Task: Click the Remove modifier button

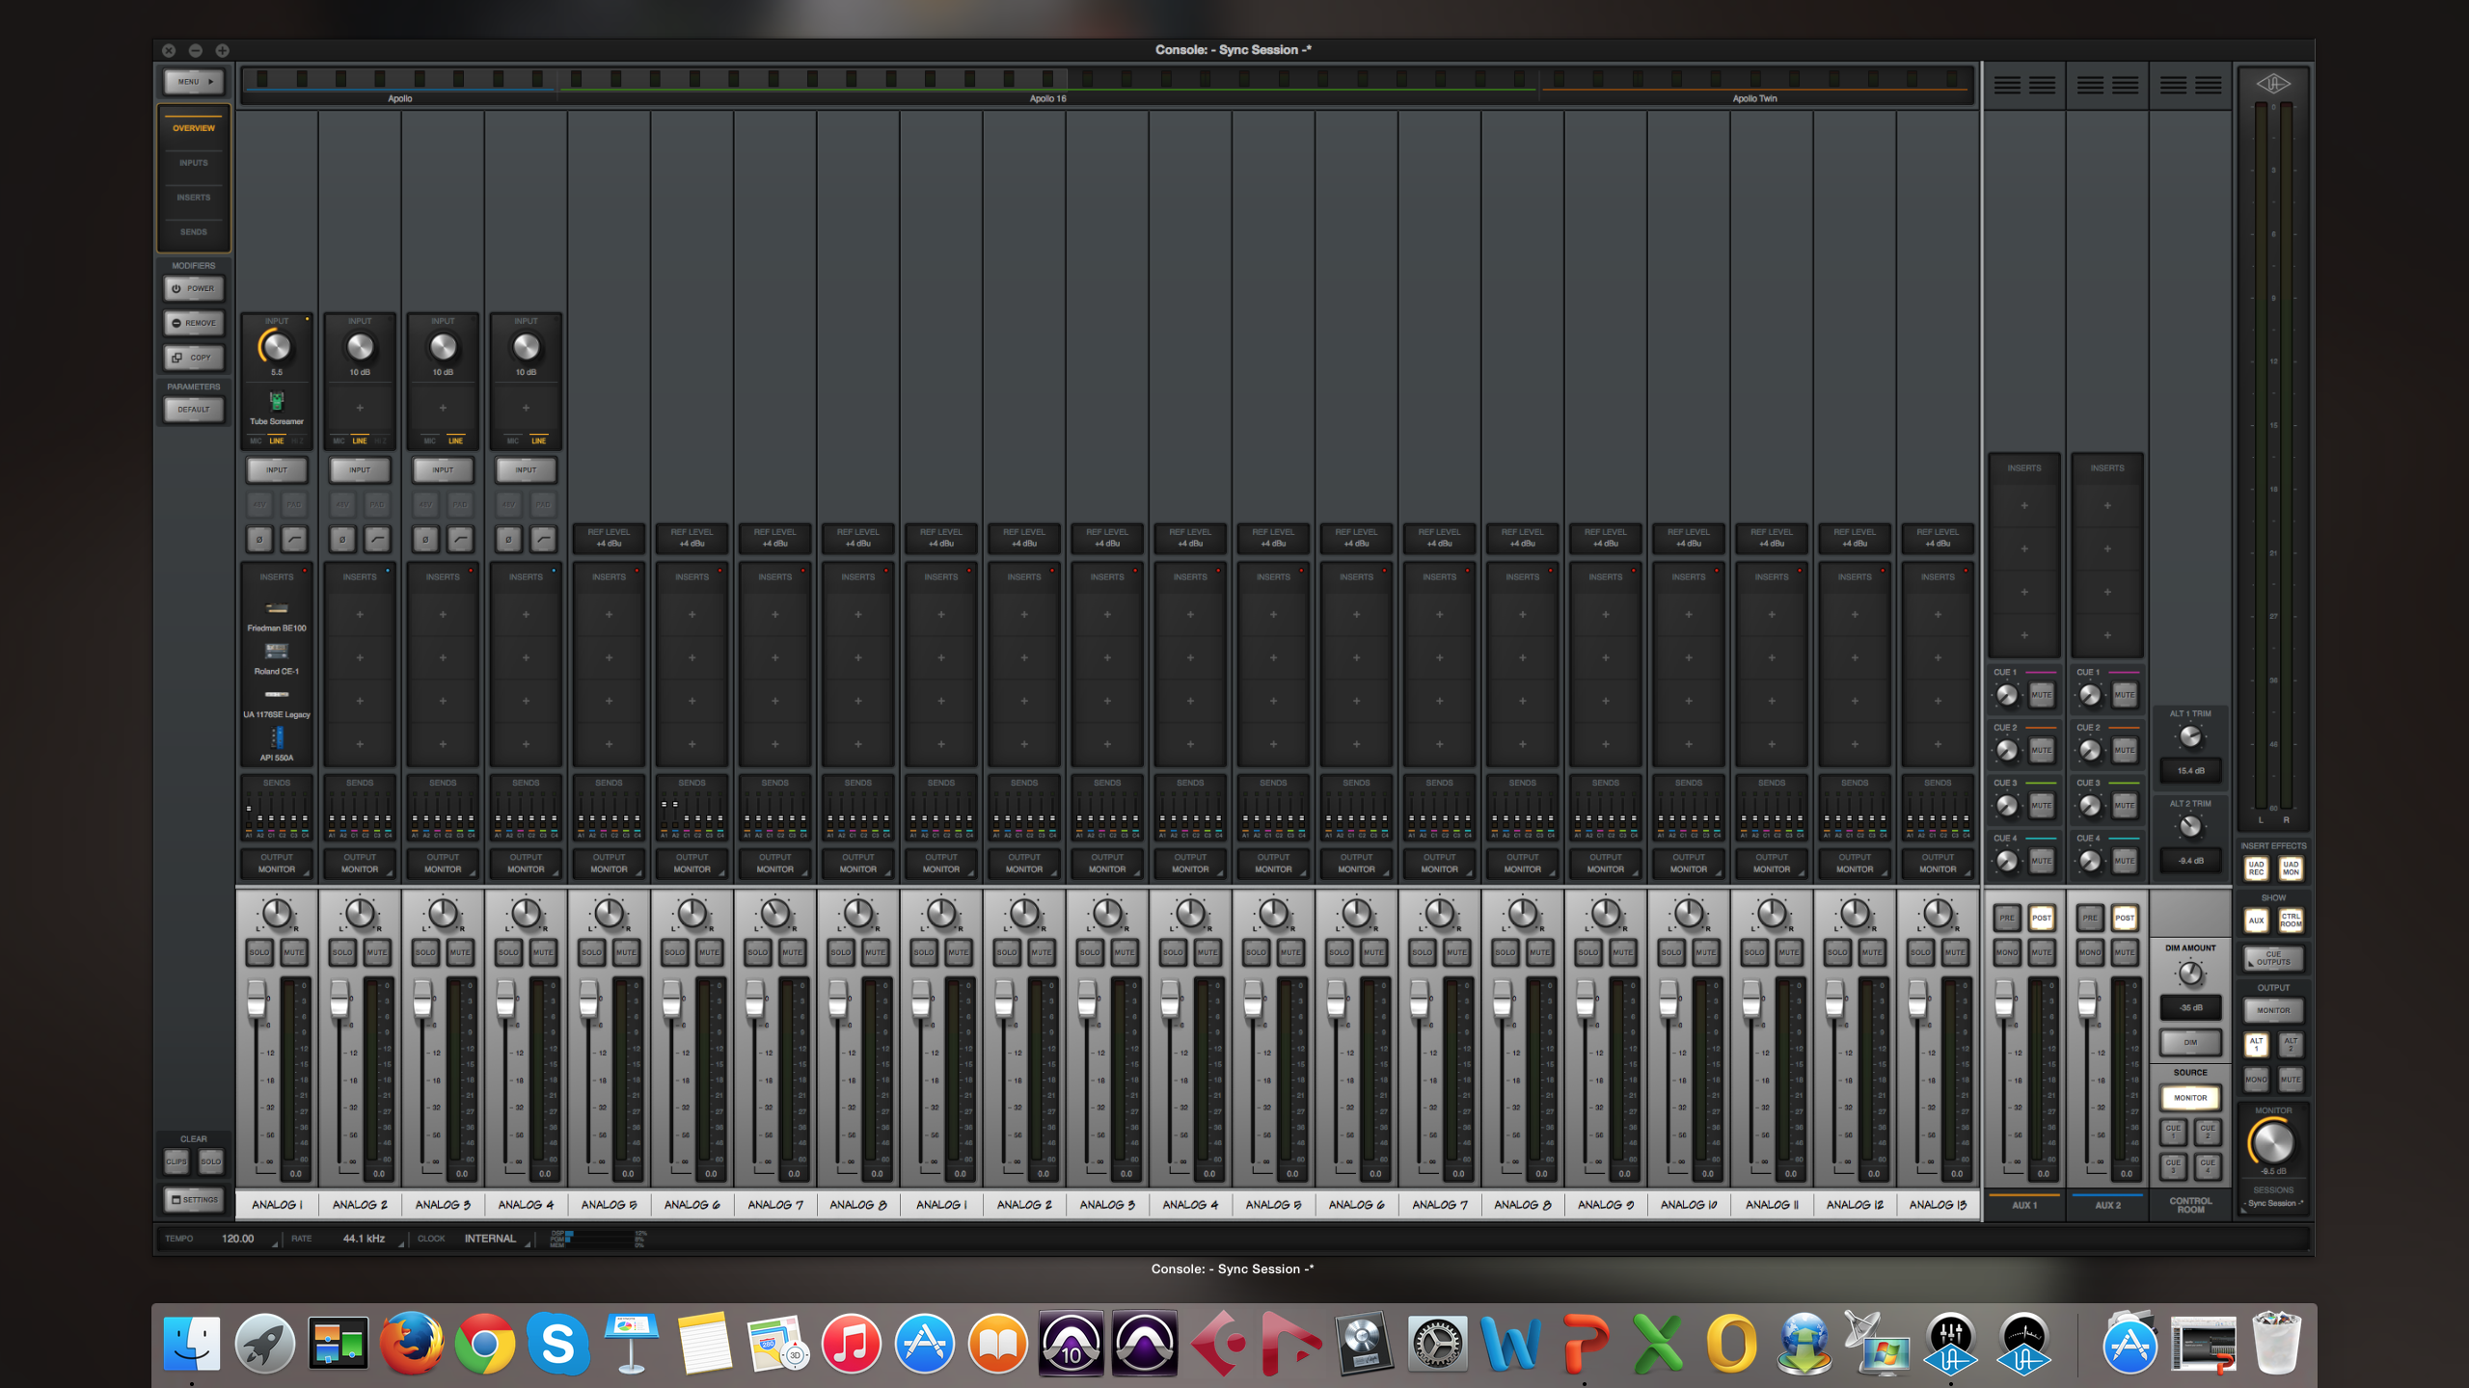Action: (194, 323)
